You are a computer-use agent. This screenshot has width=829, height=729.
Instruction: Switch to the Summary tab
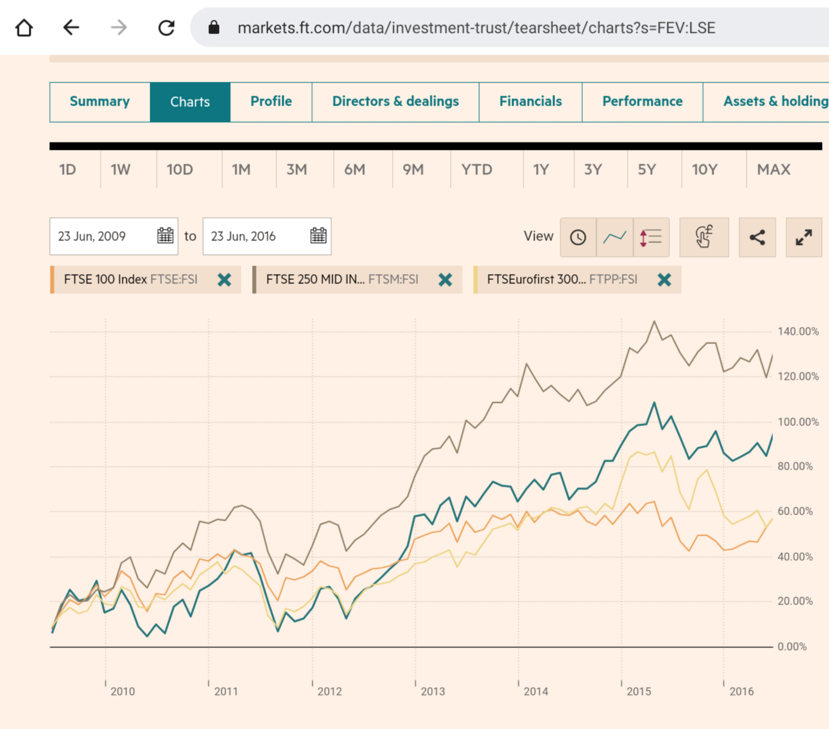(x=100, y=102)
